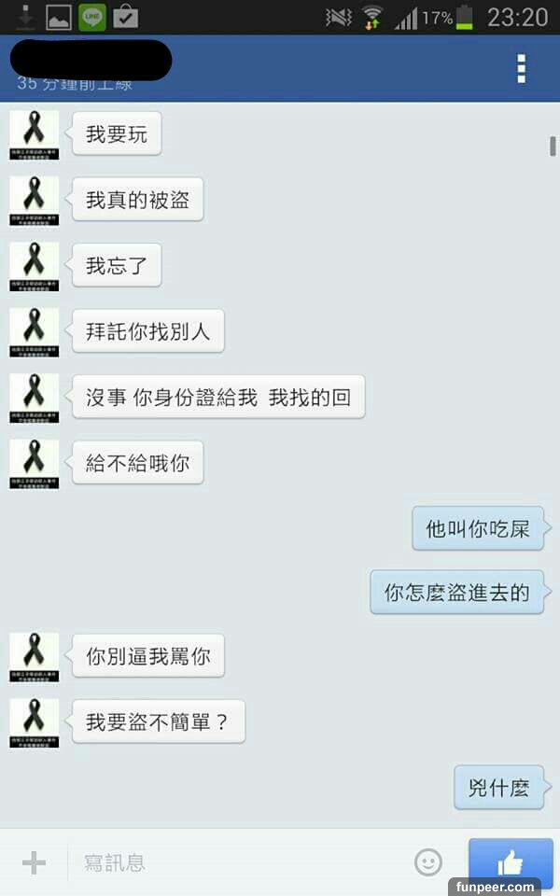
Task: Tap the battery 17% indicator
Action: [x=448, y=18]
